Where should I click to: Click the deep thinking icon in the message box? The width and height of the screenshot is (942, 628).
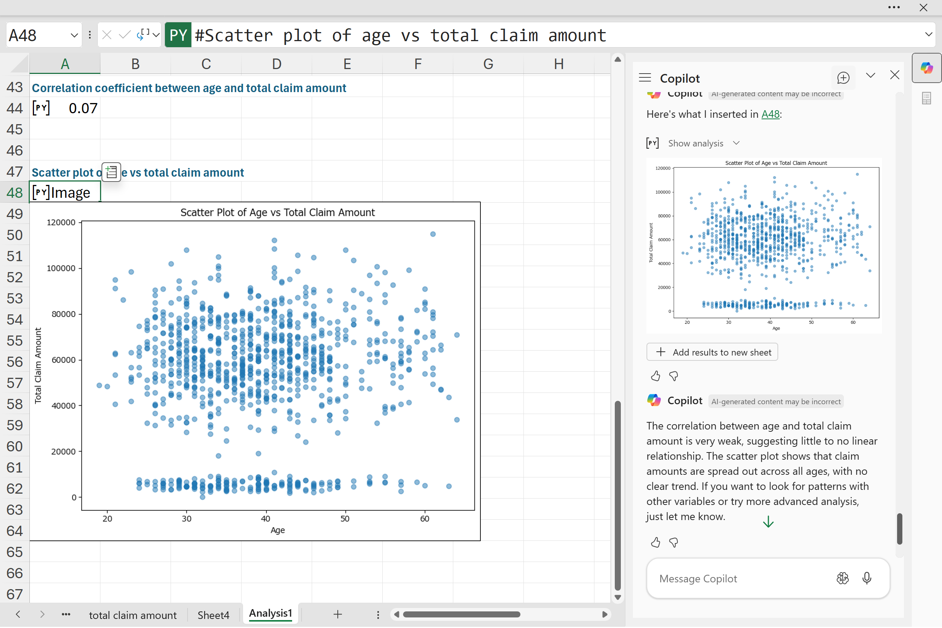(x=843, y=578)
